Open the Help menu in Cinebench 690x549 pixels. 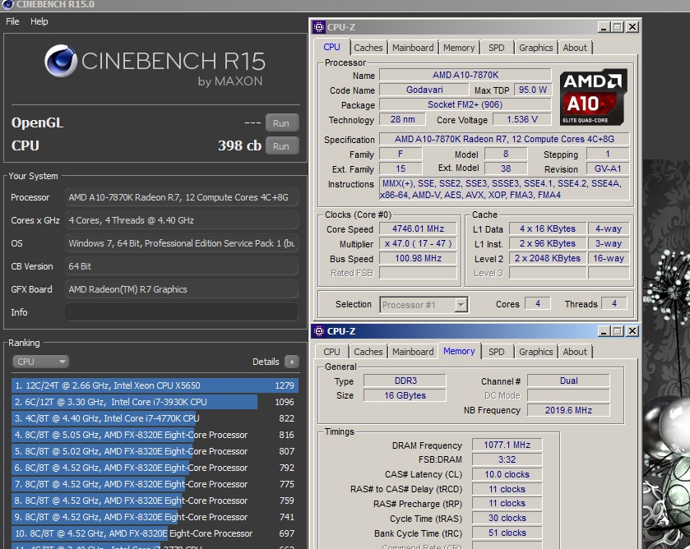click(x=39, y=21)
